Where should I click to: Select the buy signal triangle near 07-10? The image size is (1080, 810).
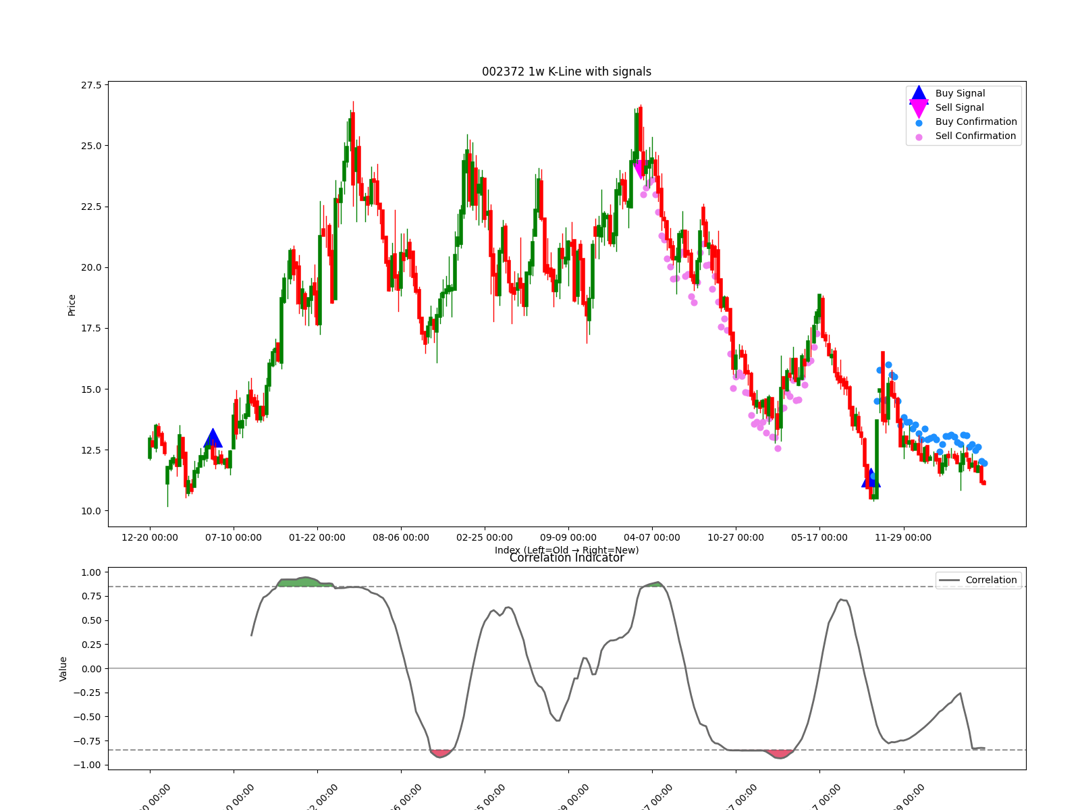coord(213,438)
